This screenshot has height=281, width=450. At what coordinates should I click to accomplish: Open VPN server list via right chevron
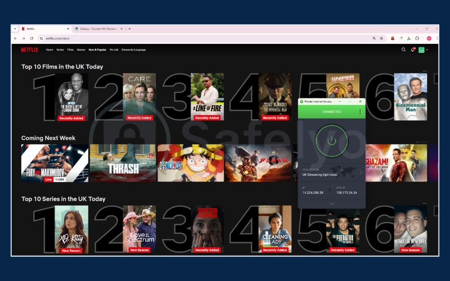361,173
